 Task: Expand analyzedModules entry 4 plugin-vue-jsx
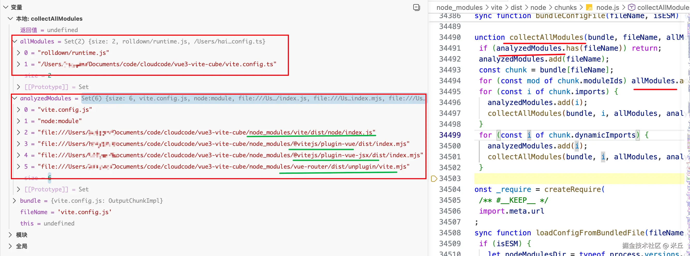(18, 155)
